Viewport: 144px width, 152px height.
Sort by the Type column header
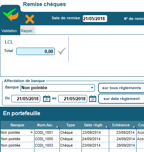click(x=71, y=125)
